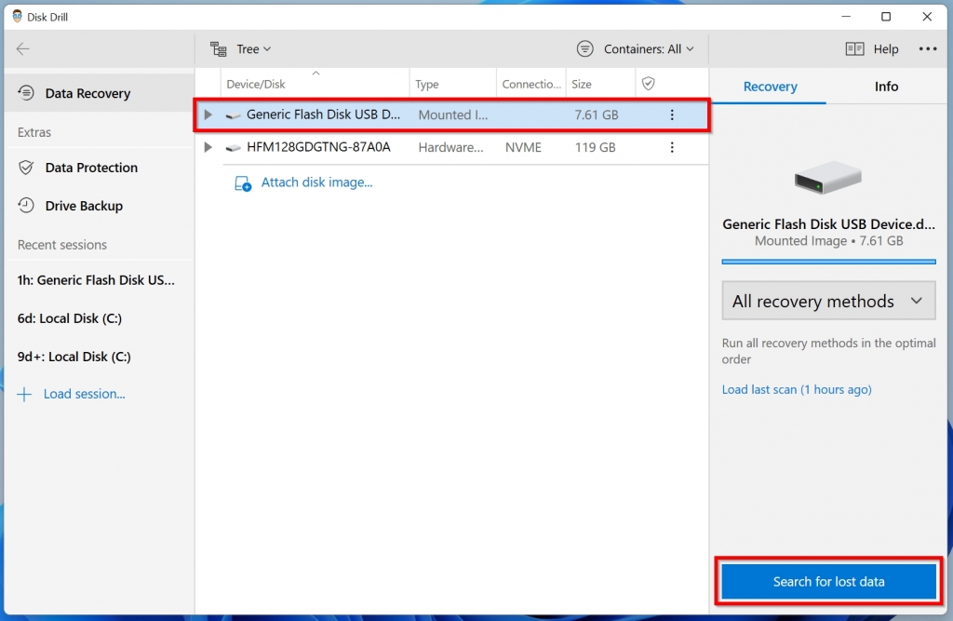
Task: Expand the HFM128GDGTNG-87A0A drive row
Action: [x=208, y=147]
